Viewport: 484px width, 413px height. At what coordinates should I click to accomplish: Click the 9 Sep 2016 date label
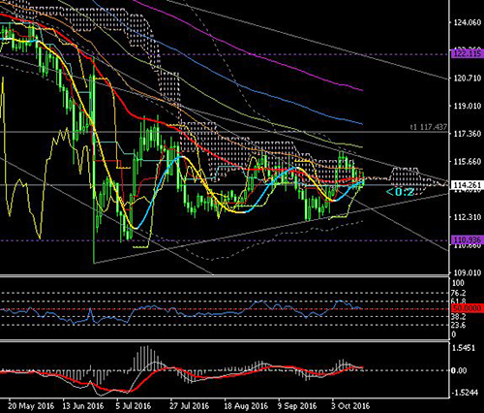(x=297, y=406)
